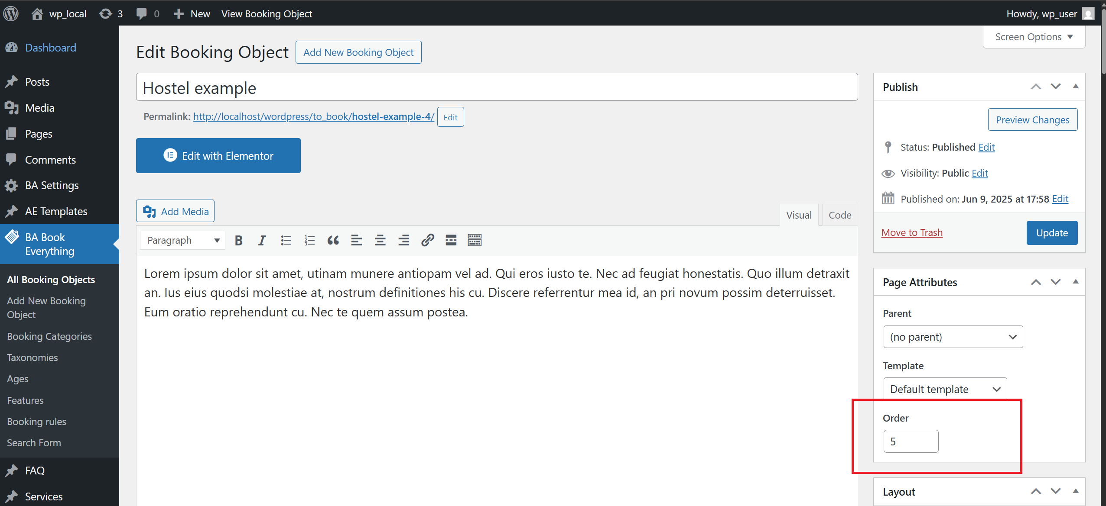Expand the Screen Options dropdown
Screen dimensions: 1106x506
(1034, 37)
